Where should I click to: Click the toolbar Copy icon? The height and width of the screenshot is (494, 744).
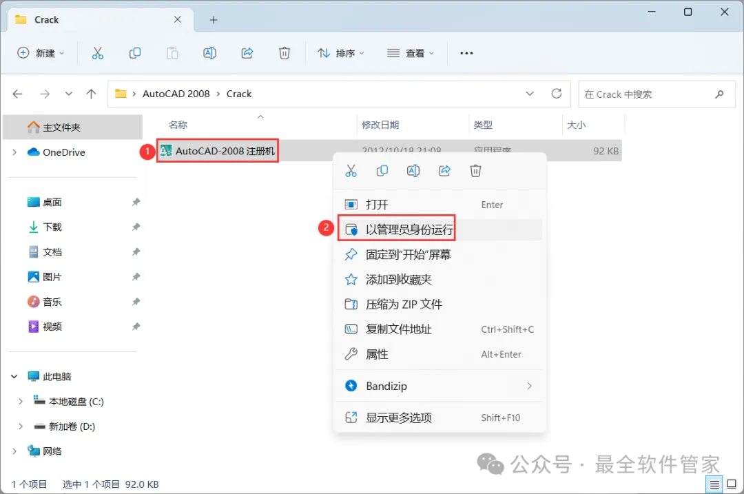pyautogui.click(x=135, y=53)
